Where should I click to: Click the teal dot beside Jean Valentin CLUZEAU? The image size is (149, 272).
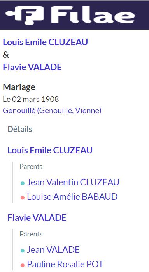(23, 183)
